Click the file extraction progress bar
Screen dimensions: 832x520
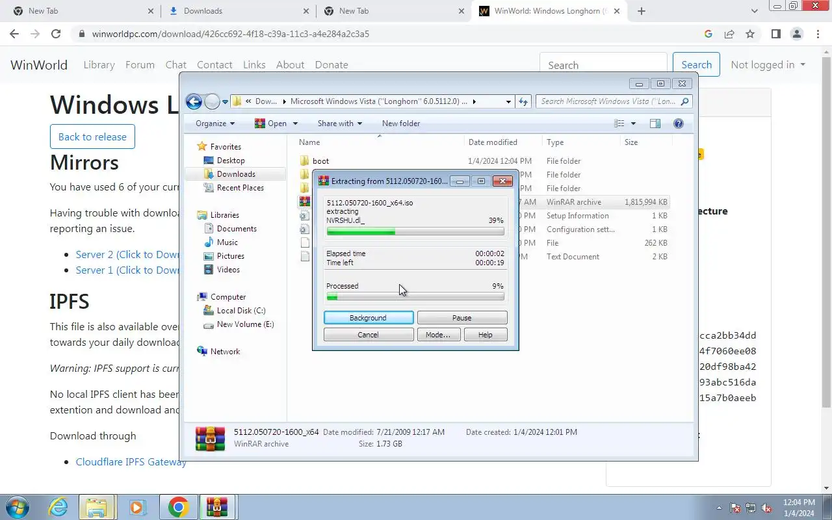point(415,231)
